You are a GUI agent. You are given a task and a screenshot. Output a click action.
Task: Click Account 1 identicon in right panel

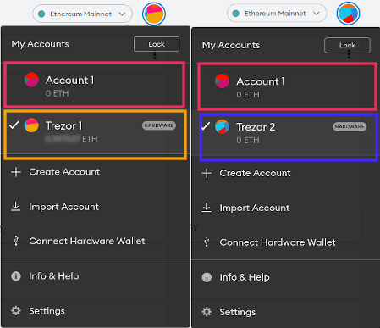point(223,81)
